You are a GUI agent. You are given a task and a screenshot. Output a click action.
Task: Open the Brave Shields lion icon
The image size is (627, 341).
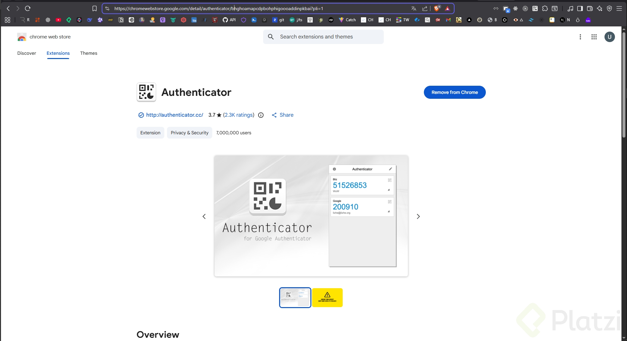coord(437,8)
